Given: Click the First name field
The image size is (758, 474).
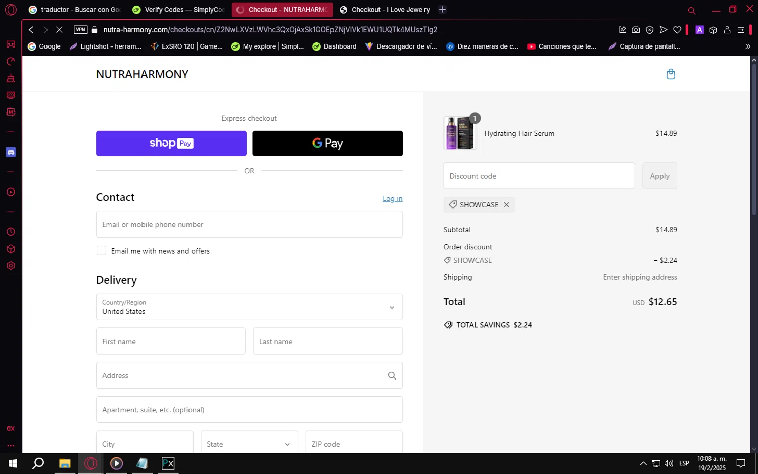Looking at the screenshot, I should point(171,341).
